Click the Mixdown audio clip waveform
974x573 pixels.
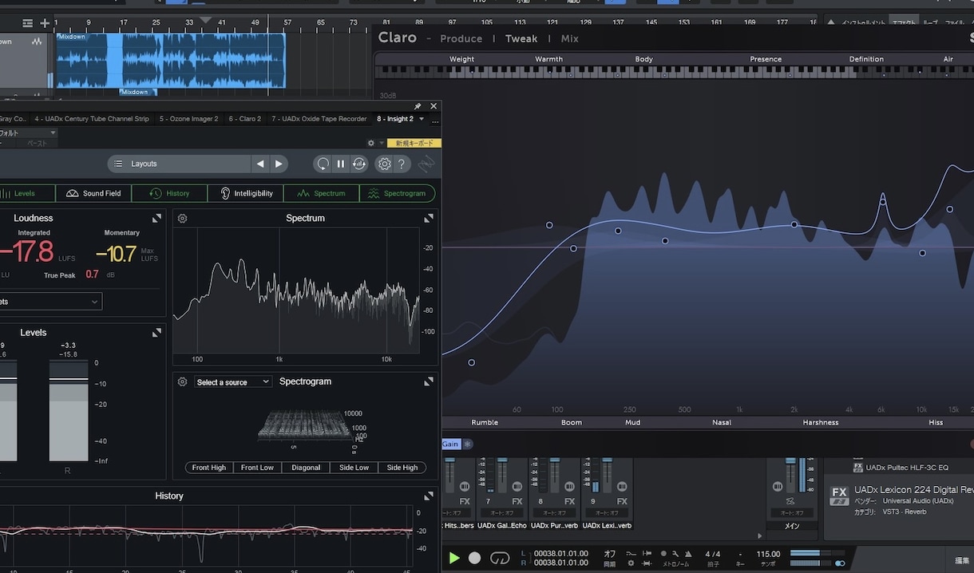coord(171,61)
